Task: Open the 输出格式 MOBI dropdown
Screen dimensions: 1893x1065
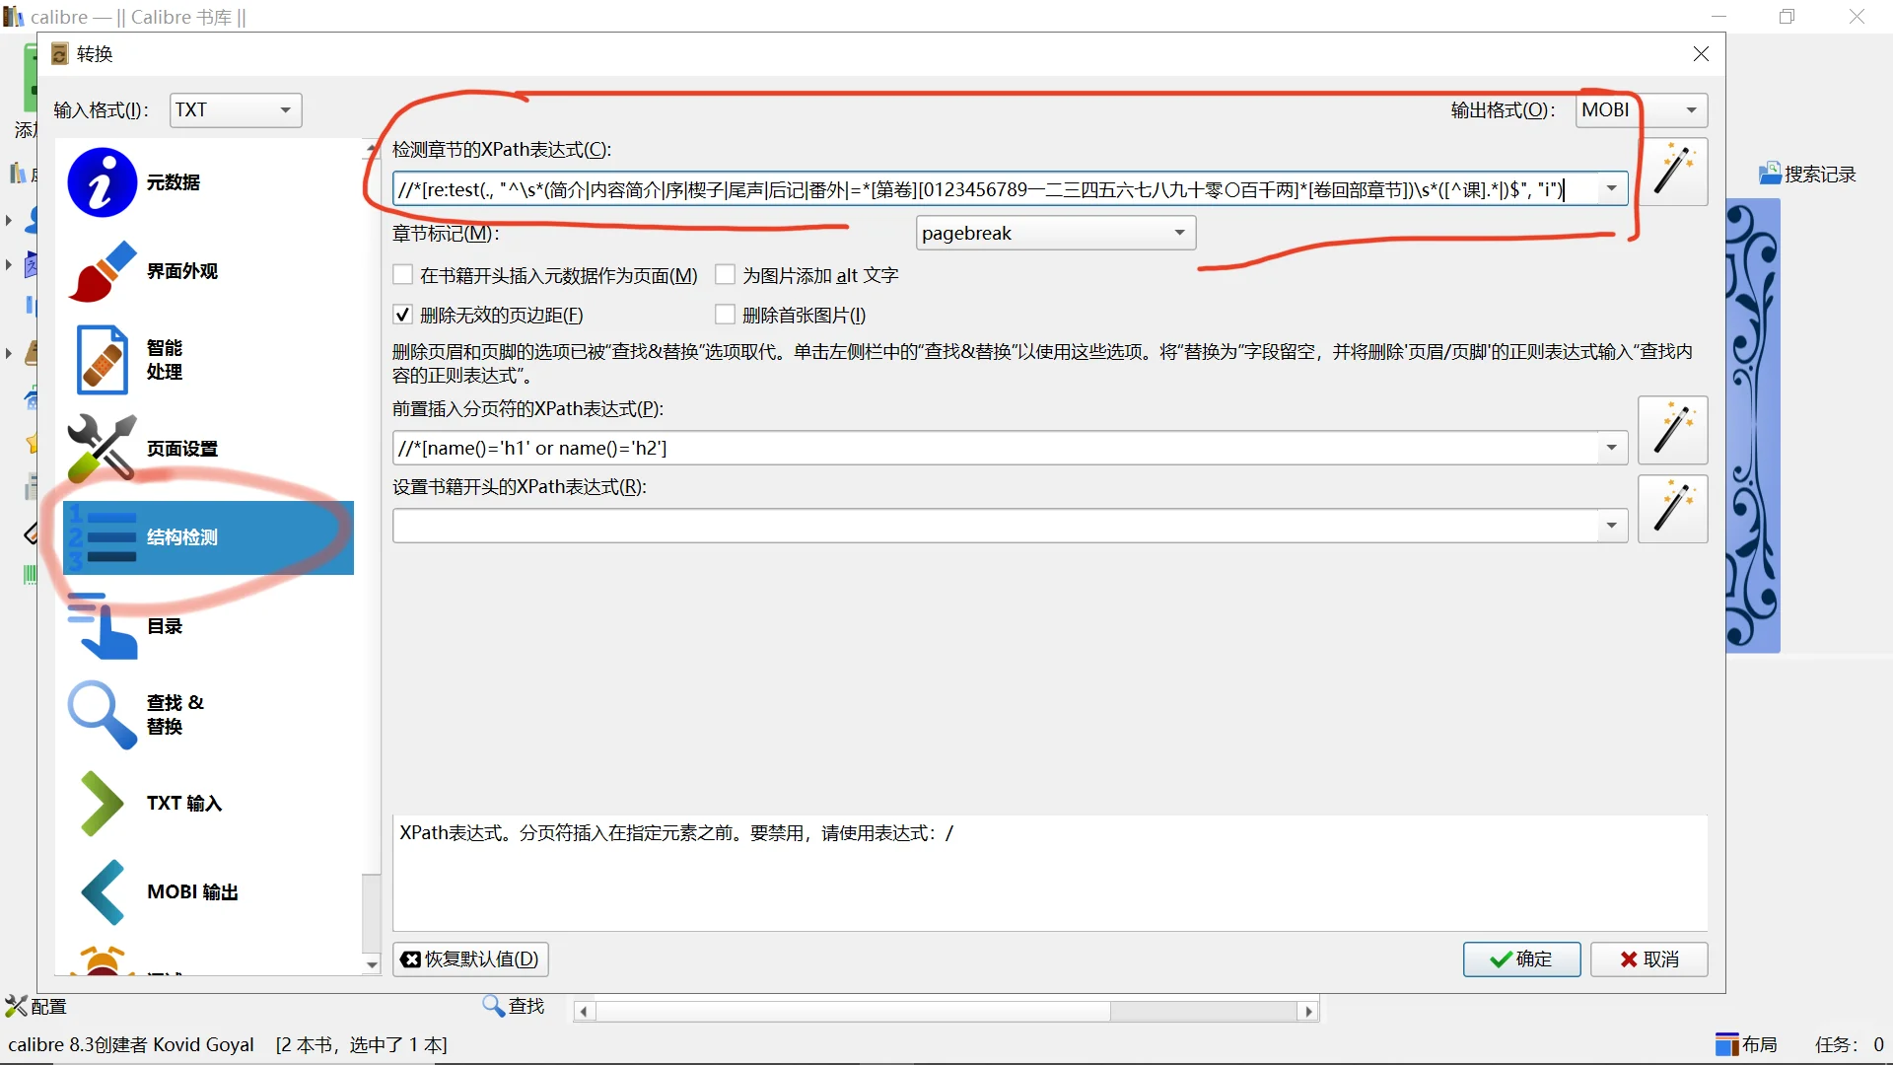Action: pyautogui.click(x=1642, y=110)
